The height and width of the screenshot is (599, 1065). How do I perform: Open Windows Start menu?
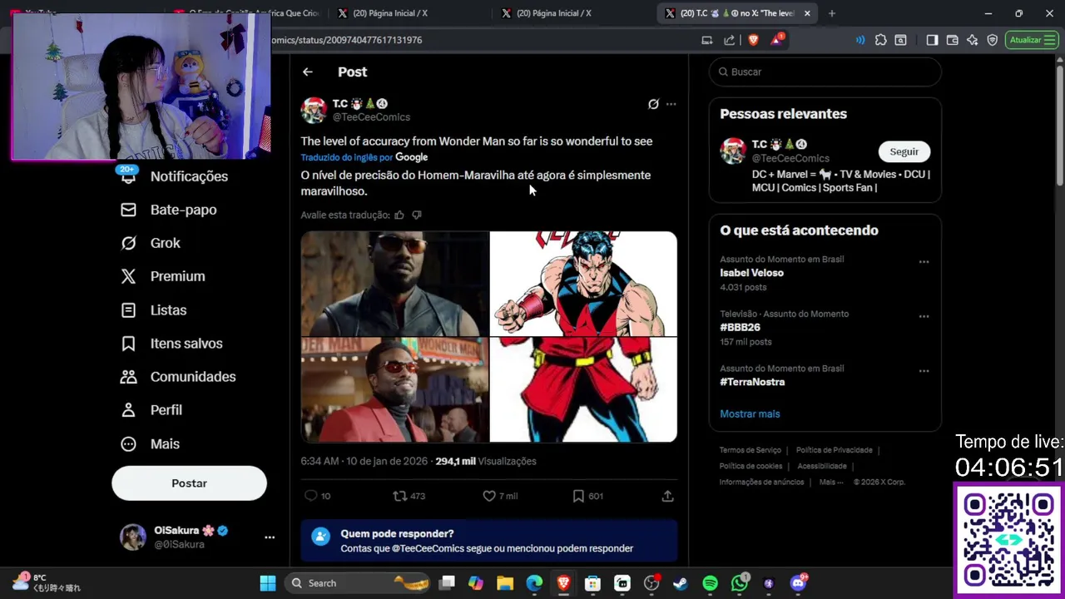pos(268,583)
